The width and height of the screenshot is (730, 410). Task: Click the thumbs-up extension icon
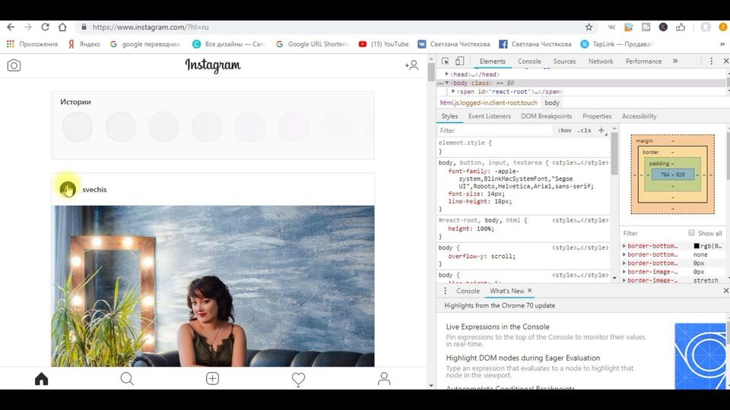coord(681,27)
